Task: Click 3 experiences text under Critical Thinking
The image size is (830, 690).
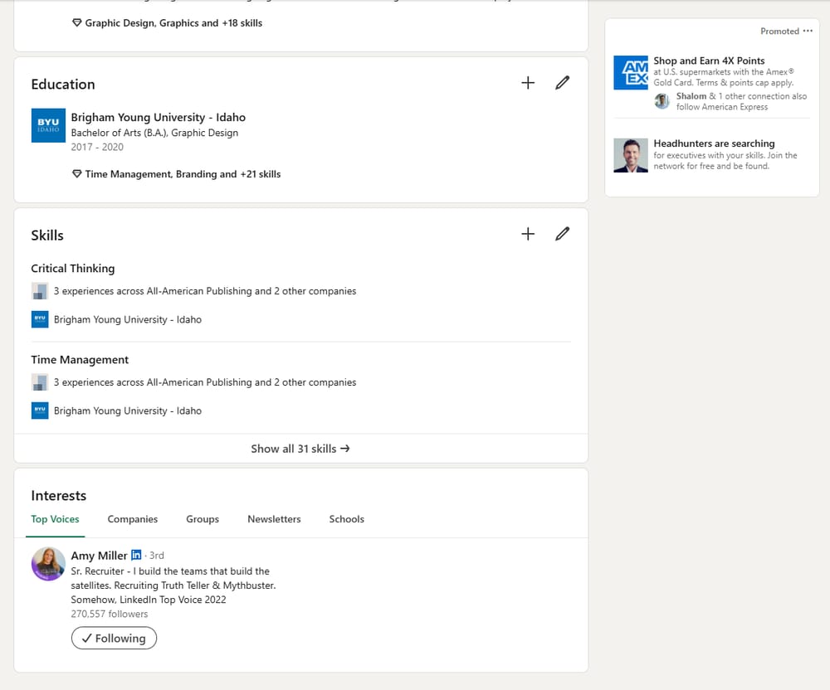Action: click(205, 291)
